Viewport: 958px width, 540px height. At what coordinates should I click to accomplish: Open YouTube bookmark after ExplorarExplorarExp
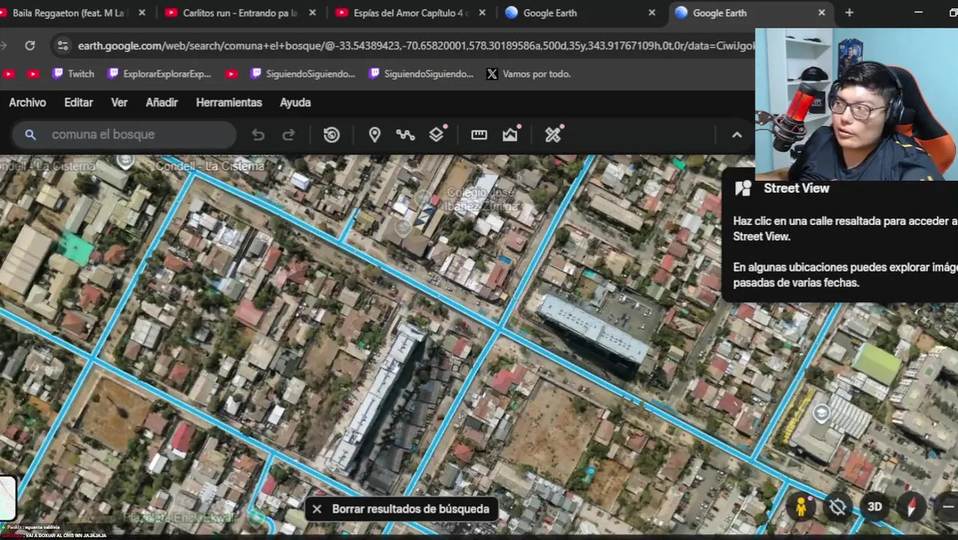pyautogui.click(x=231, y=73)
